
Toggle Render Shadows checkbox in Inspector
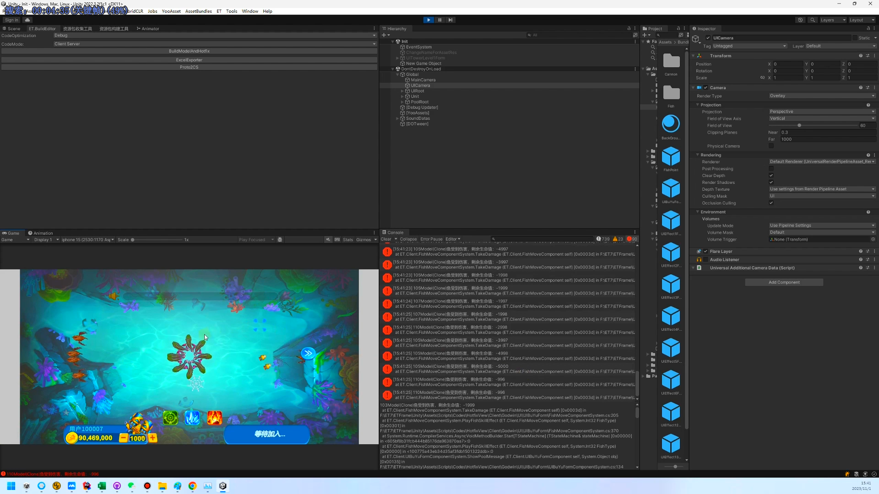click(771, 182)
